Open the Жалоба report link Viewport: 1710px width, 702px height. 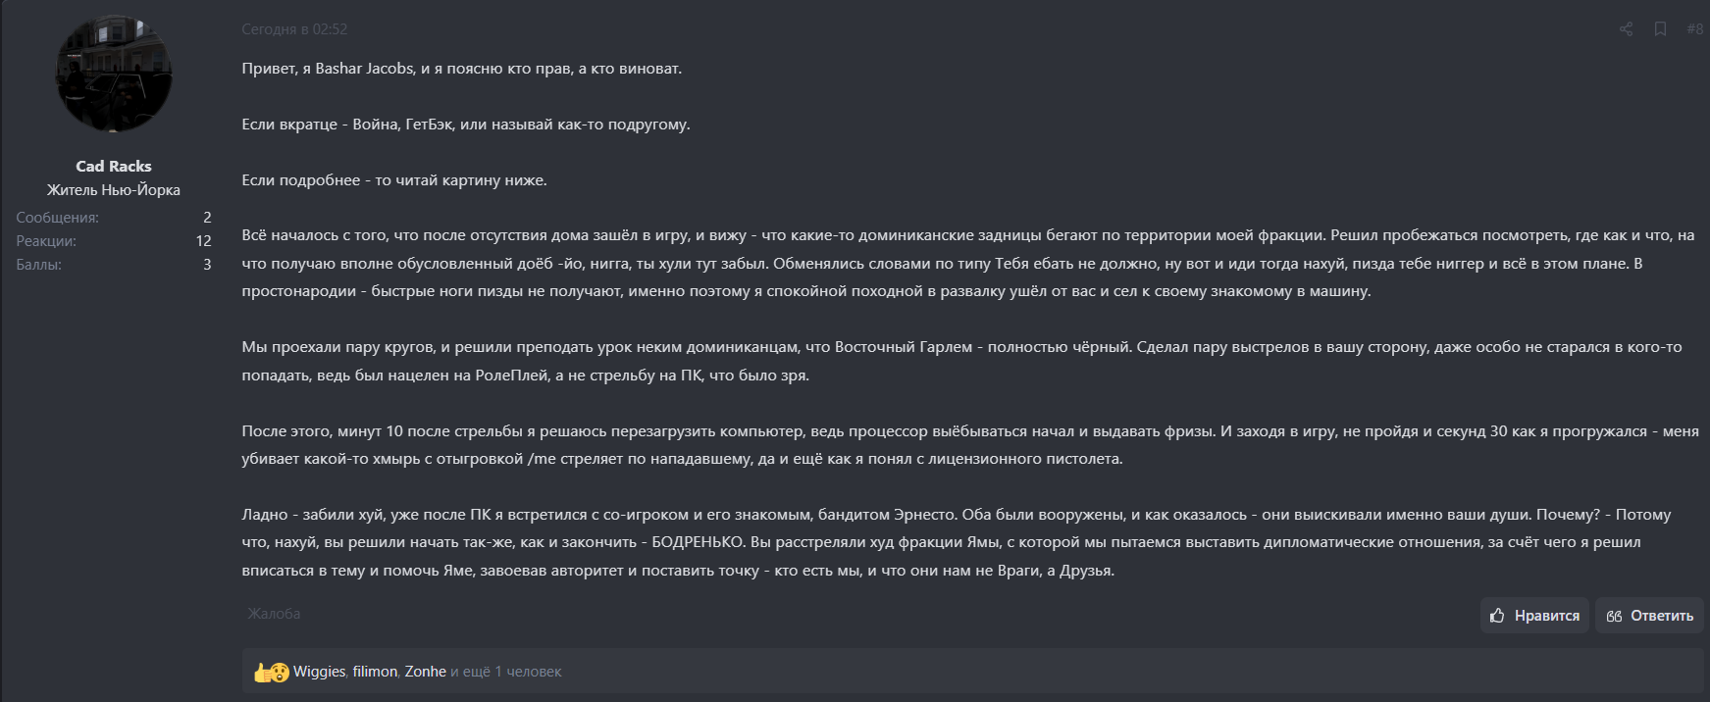point(273,613)
